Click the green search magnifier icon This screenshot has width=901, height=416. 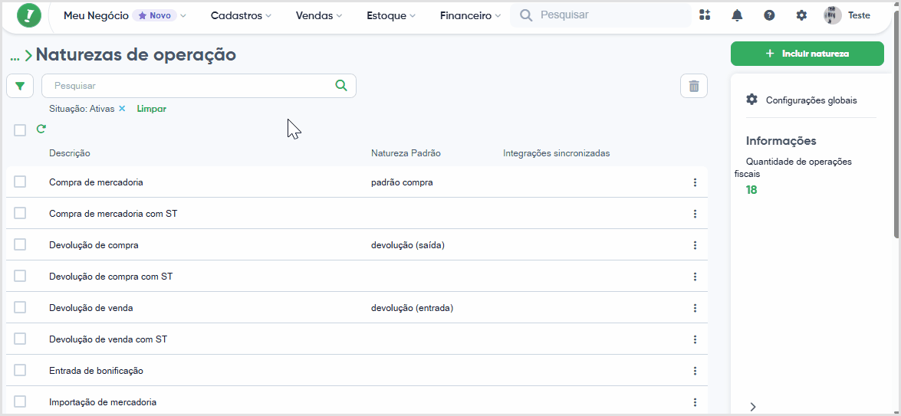point(341,86)
